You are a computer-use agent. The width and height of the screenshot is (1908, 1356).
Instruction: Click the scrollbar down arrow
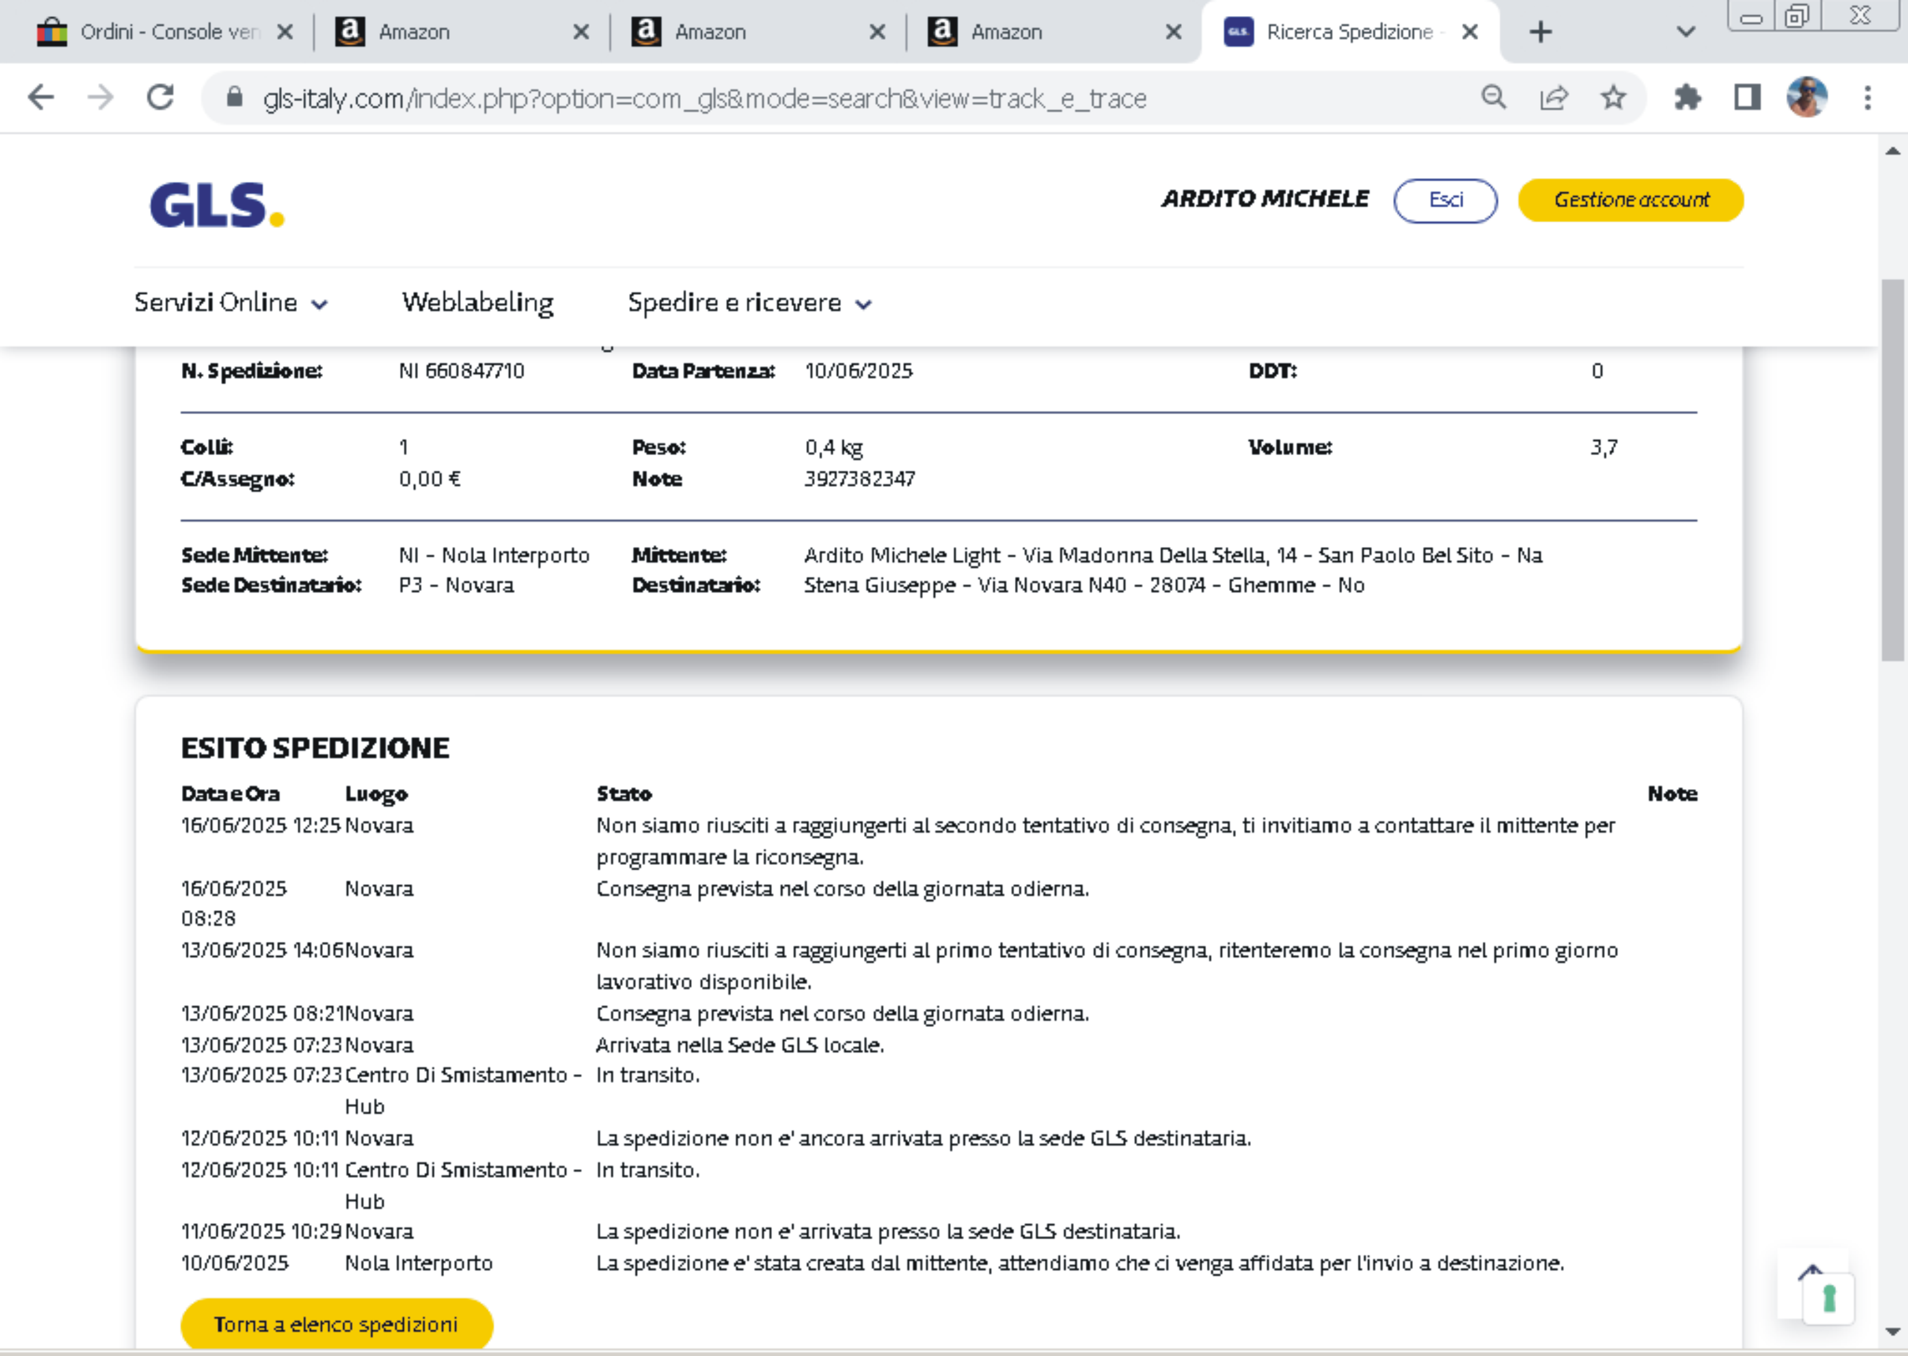click(1892, 1332)
